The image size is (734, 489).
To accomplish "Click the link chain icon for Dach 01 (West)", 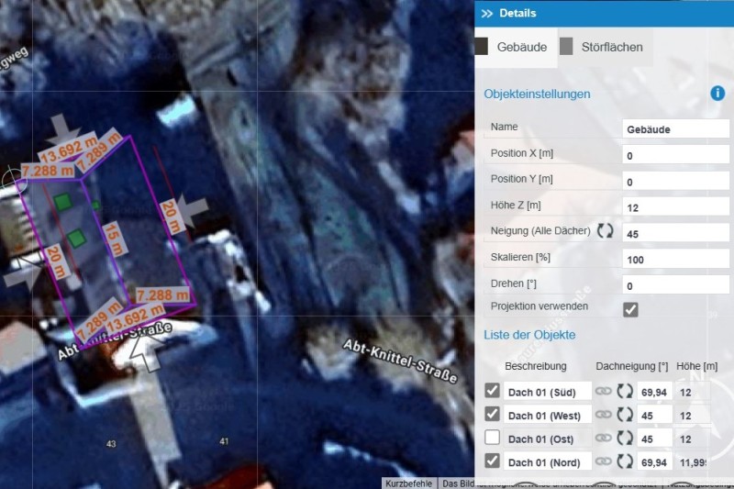I will [x=603, y=415].
